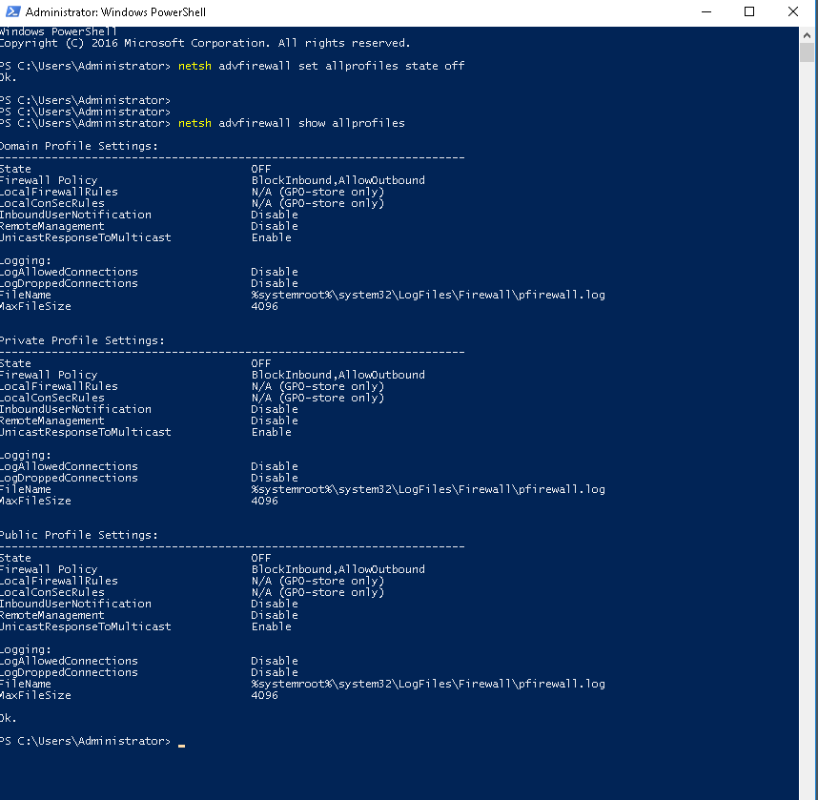Click Private profile State value OFF

[261, 363]
